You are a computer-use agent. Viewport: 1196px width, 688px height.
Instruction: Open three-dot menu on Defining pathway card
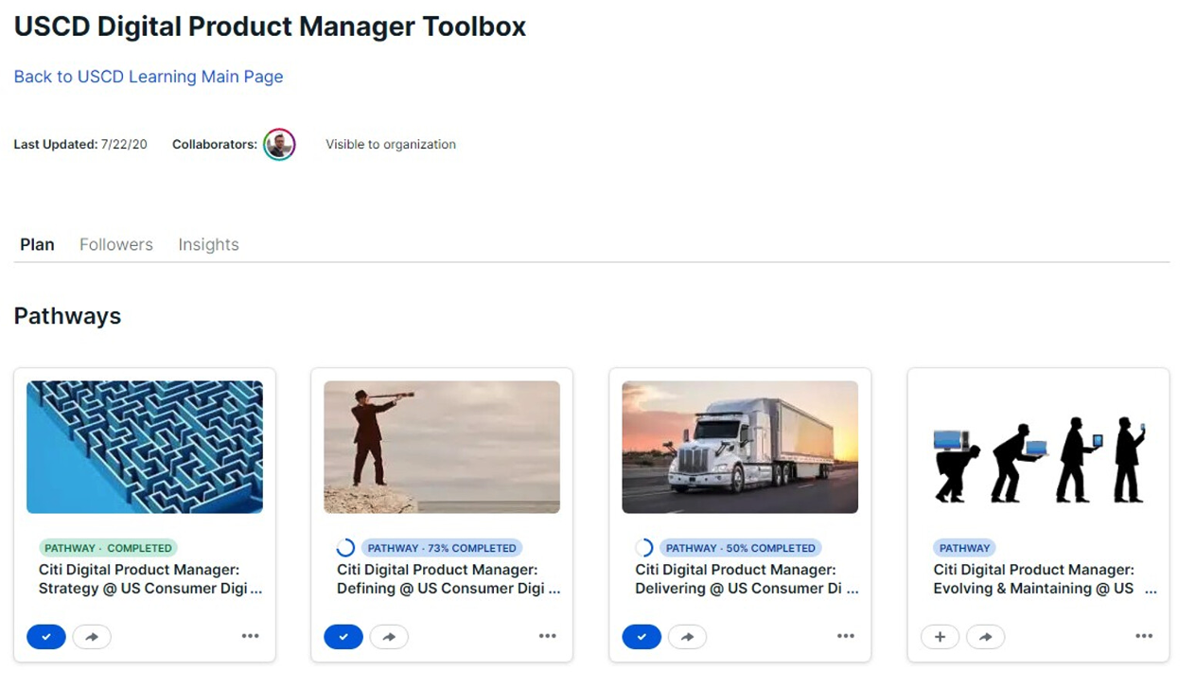(x=548, y=636)
